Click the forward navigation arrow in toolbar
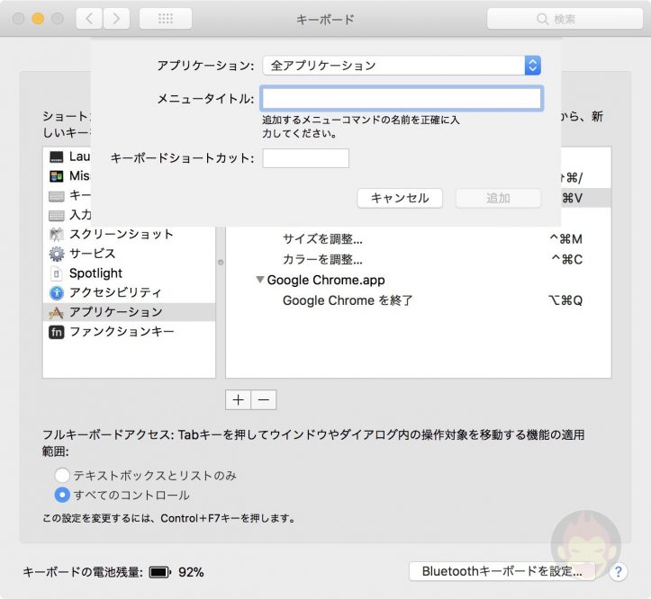The height and width of the screenshot is (599, 651). tap(116, 19)
